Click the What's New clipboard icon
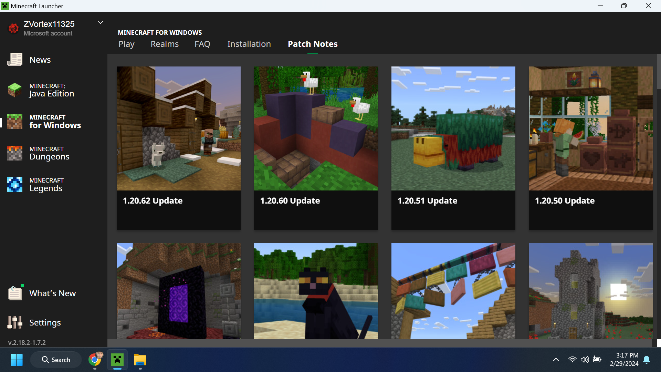Screen dimensions: 661x372 (15, 293)
